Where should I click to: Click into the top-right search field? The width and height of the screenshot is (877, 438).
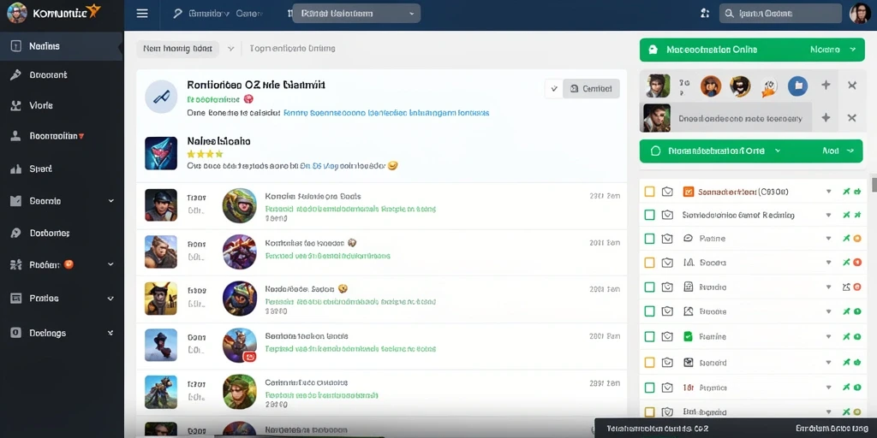click(780, 14)
